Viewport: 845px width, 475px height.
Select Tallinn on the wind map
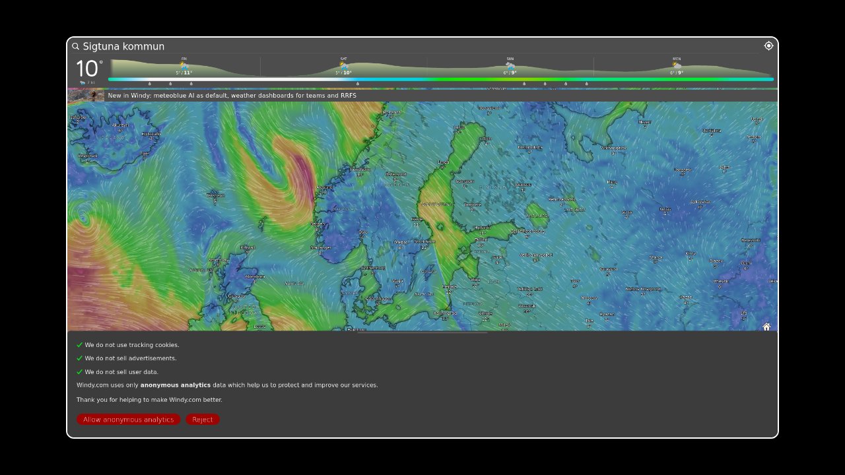point(481,240)
